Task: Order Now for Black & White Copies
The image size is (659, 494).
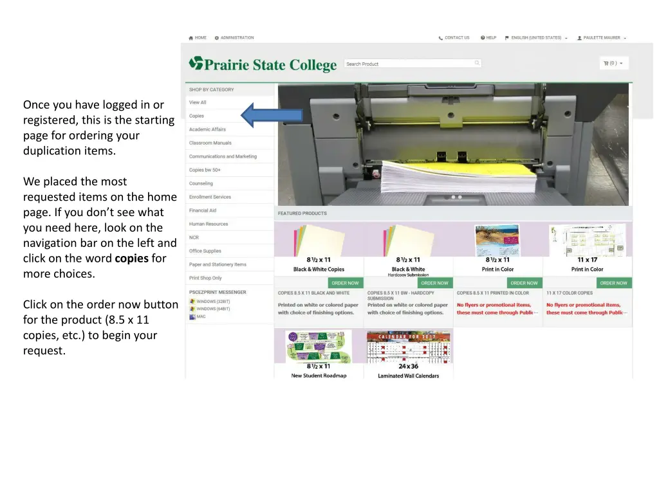Action: click(345, 283)
